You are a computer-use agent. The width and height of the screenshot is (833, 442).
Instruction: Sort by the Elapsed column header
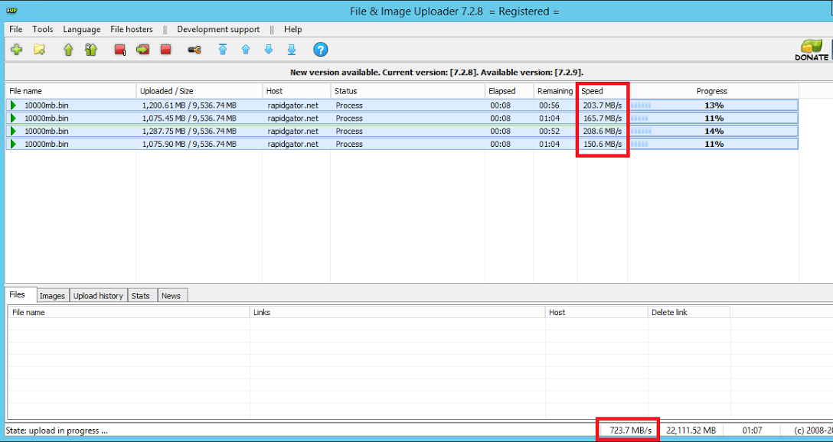[x=509, y=91]
